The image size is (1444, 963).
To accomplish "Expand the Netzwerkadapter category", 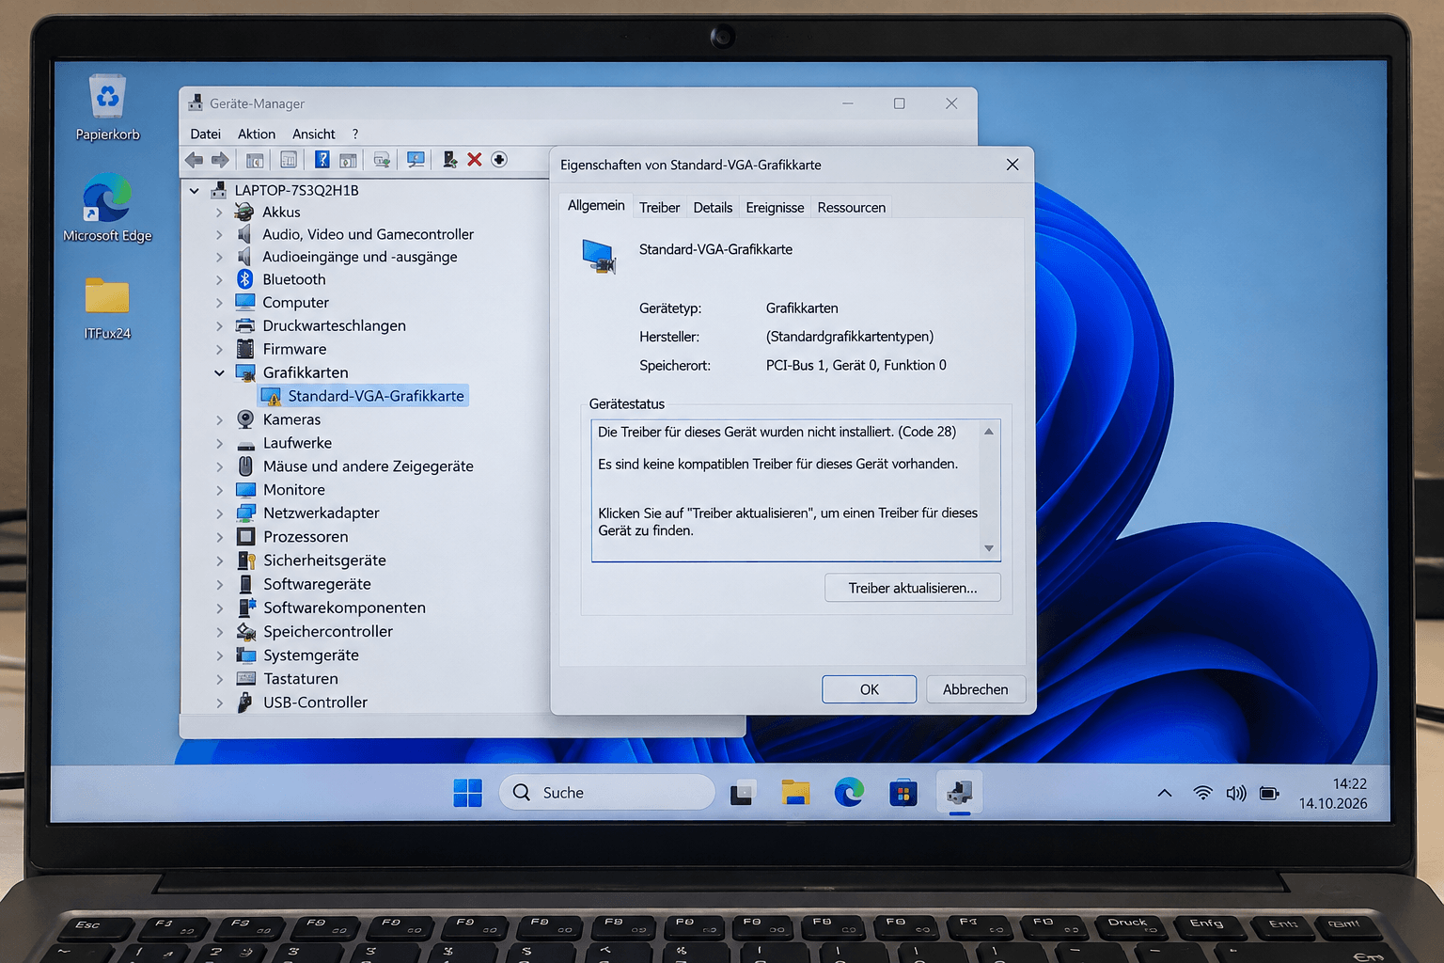I will click(x=219, y=513).
